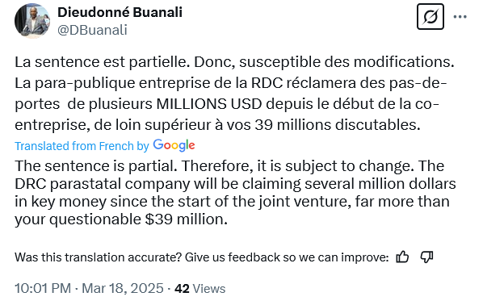
Task: Click the 10:01 PM timestamp
Action: [x=43, y=288]
